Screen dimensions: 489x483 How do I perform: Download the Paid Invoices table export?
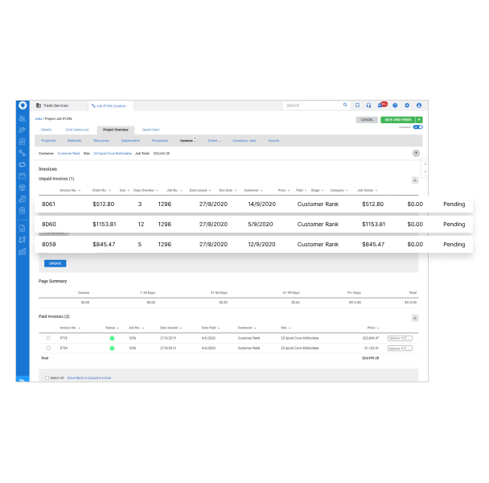tap(415, 318)
